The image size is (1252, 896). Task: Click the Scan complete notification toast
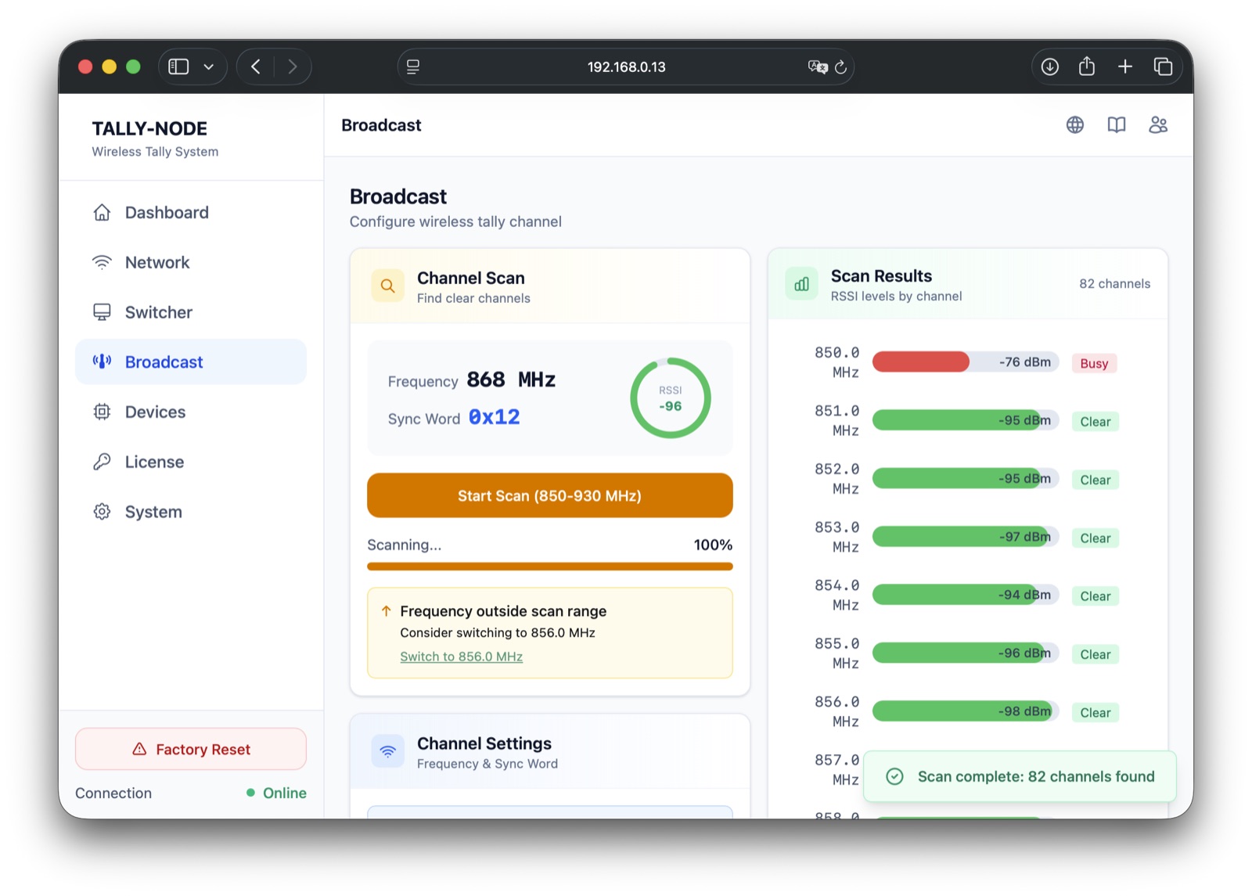tap(1020, 776)
